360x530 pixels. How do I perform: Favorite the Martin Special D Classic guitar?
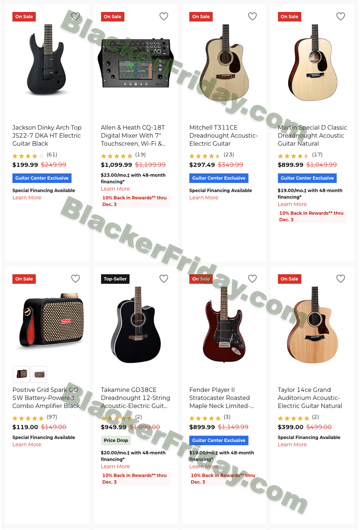(x=341, y=16)
